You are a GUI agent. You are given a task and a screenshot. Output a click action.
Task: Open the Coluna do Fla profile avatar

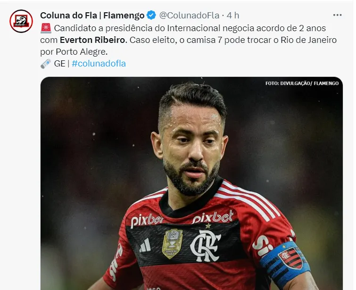[21, 21]
